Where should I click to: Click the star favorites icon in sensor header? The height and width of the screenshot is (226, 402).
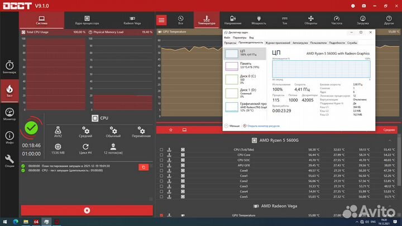(171, 130)
